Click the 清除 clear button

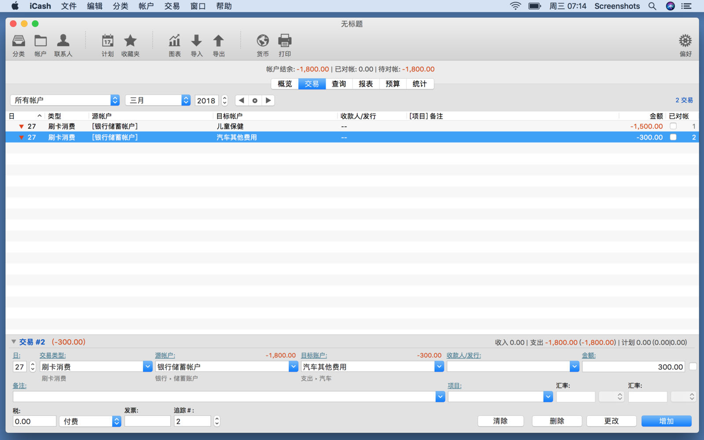click(501, 421)
